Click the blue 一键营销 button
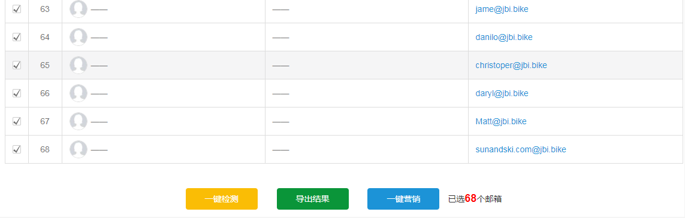The height and width of the screenshot is (218, 685). tap(403, 199)
